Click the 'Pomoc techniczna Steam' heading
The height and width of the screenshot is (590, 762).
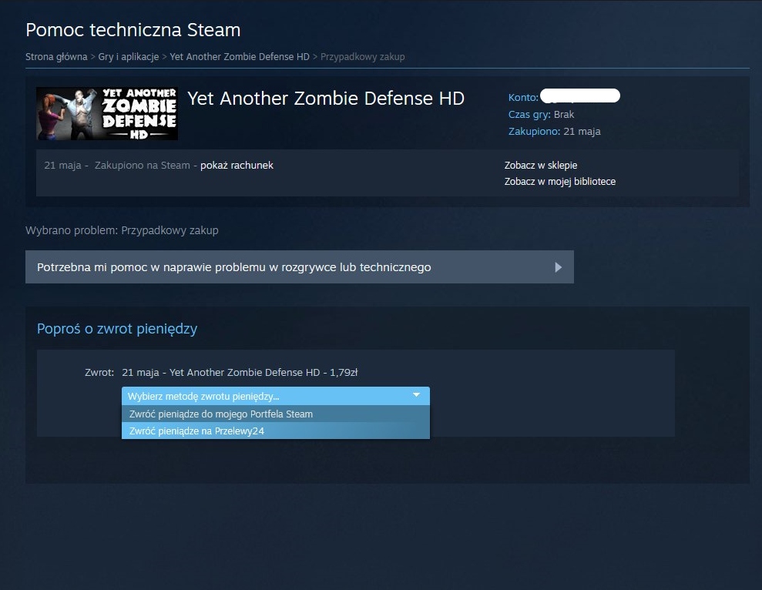tap(133, 29)
